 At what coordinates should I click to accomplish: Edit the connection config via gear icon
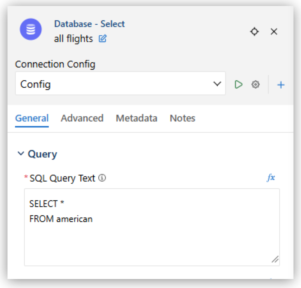click(256, 84)
